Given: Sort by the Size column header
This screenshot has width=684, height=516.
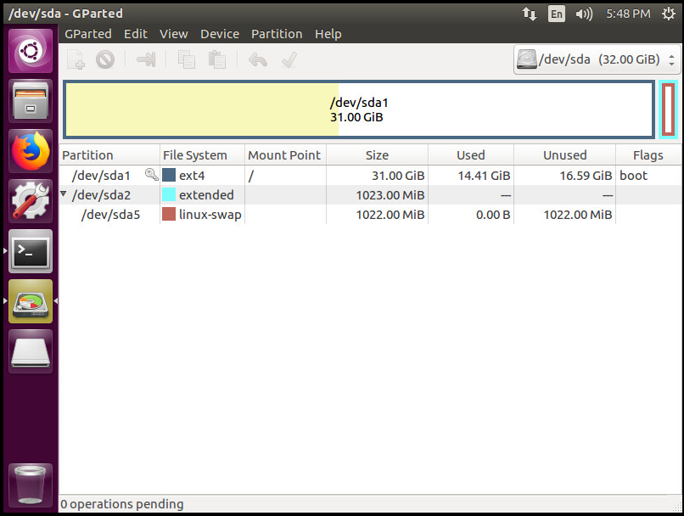Looking at the screenshot, I should coord(377,154).
